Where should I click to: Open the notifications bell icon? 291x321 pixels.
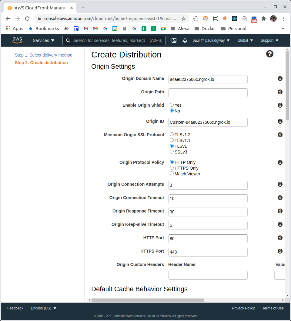tap(185, 40)
